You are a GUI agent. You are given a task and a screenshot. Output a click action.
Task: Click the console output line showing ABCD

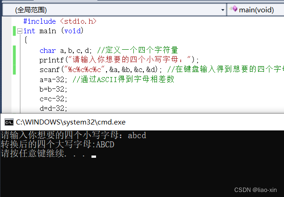coord(57,145)
